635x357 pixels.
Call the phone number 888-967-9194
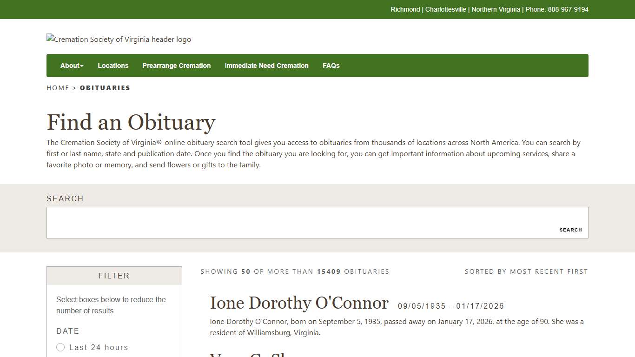568,9
